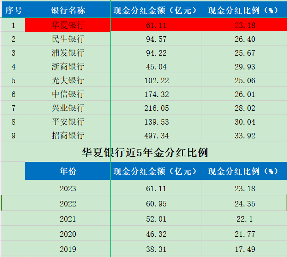Select the 2023 year cell
Image resolution: width=287 pixels, height=257 pixels.
[x=68, y=188]
